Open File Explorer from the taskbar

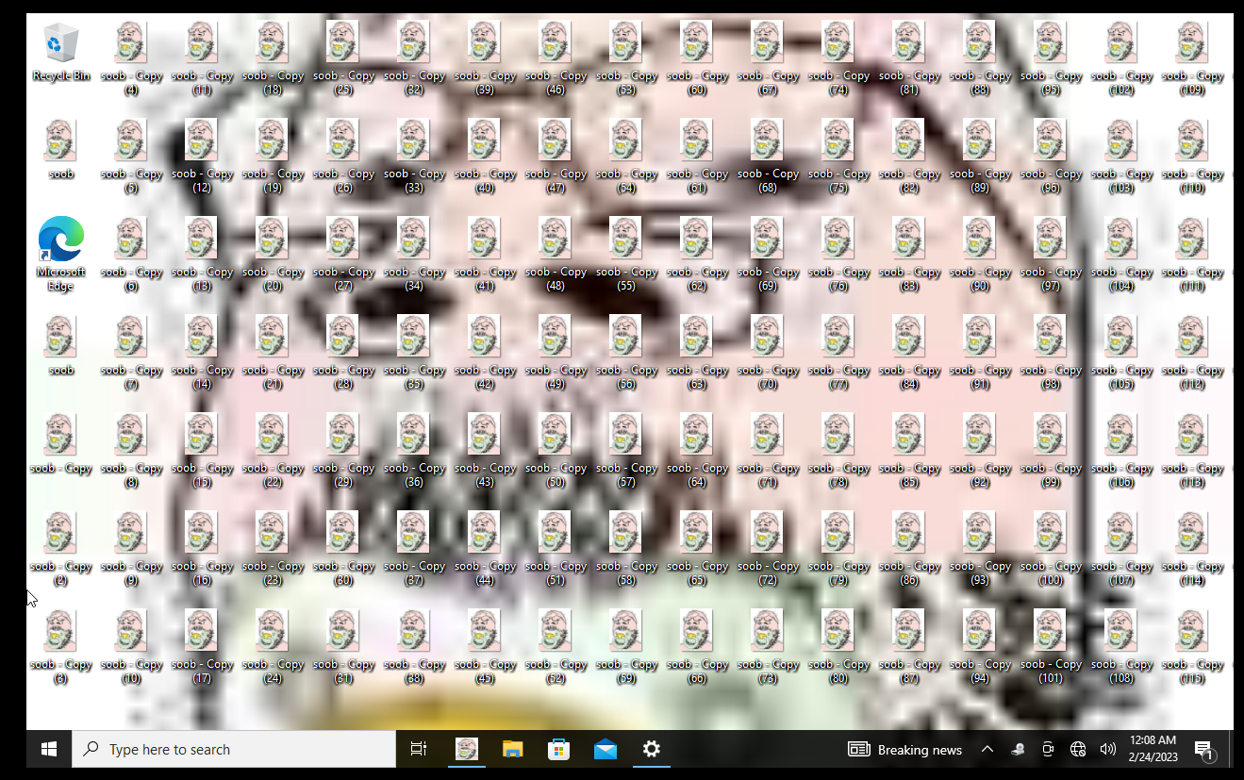(x=512, y=749)
